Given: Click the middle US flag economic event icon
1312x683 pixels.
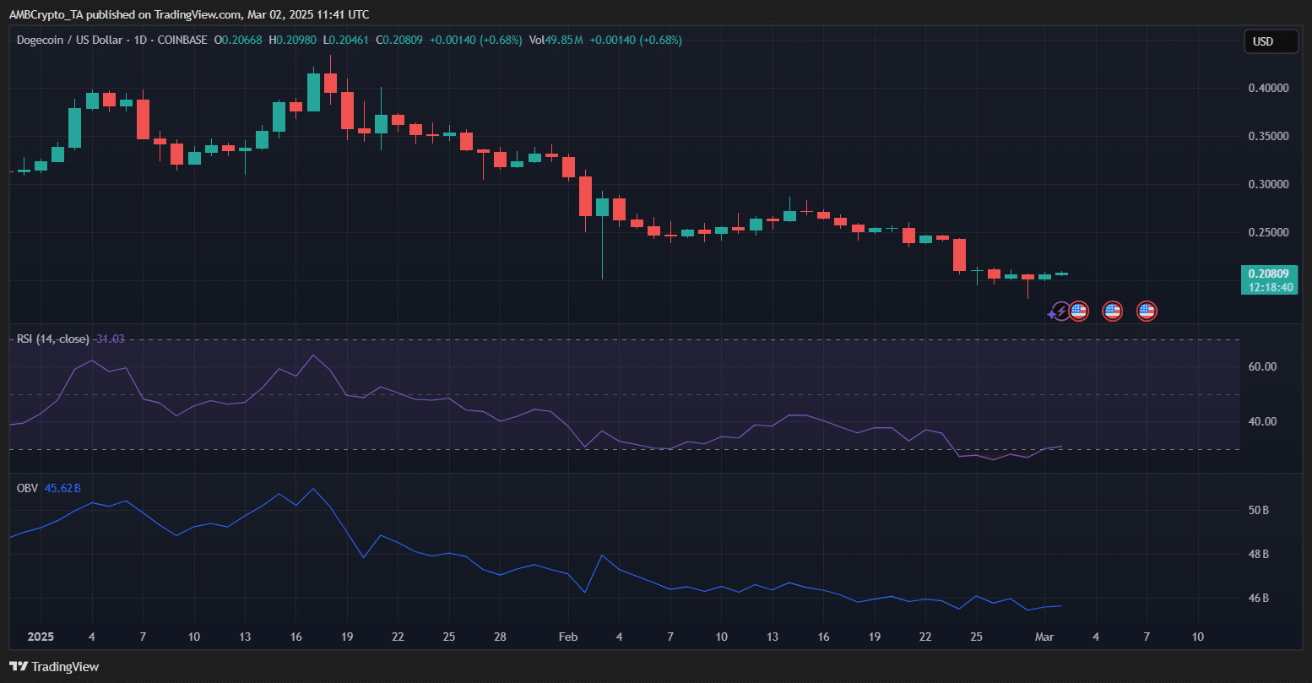Looking at the screenshot, I should coord(1112,311).
